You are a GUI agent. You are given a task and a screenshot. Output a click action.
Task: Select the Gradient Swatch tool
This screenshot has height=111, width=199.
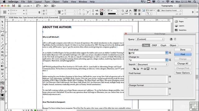pos(2,66)
